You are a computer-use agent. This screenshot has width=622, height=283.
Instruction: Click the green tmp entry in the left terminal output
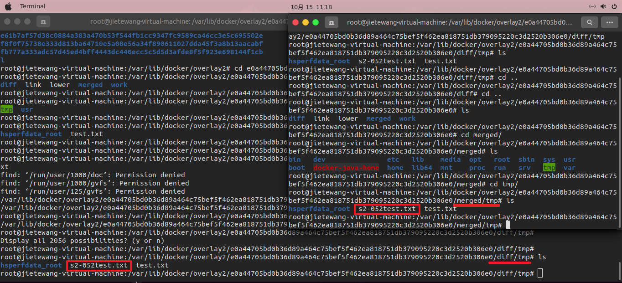point(6,109)
